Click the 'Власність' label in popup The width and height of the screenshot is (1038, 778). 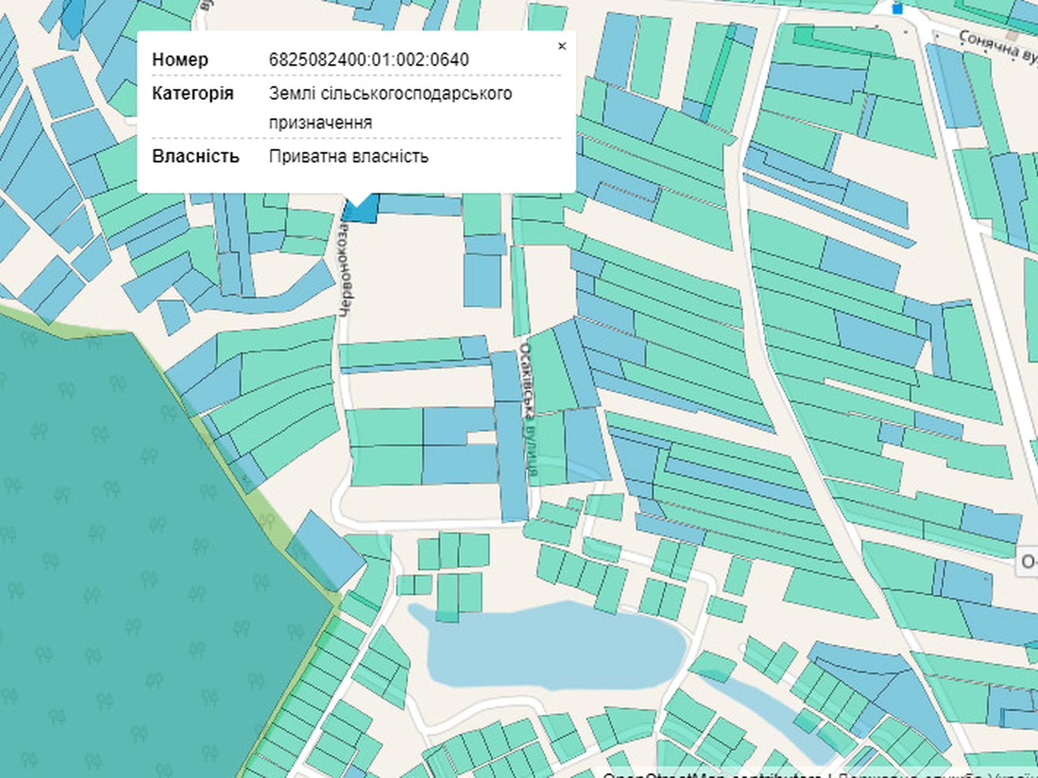[196, 156]
